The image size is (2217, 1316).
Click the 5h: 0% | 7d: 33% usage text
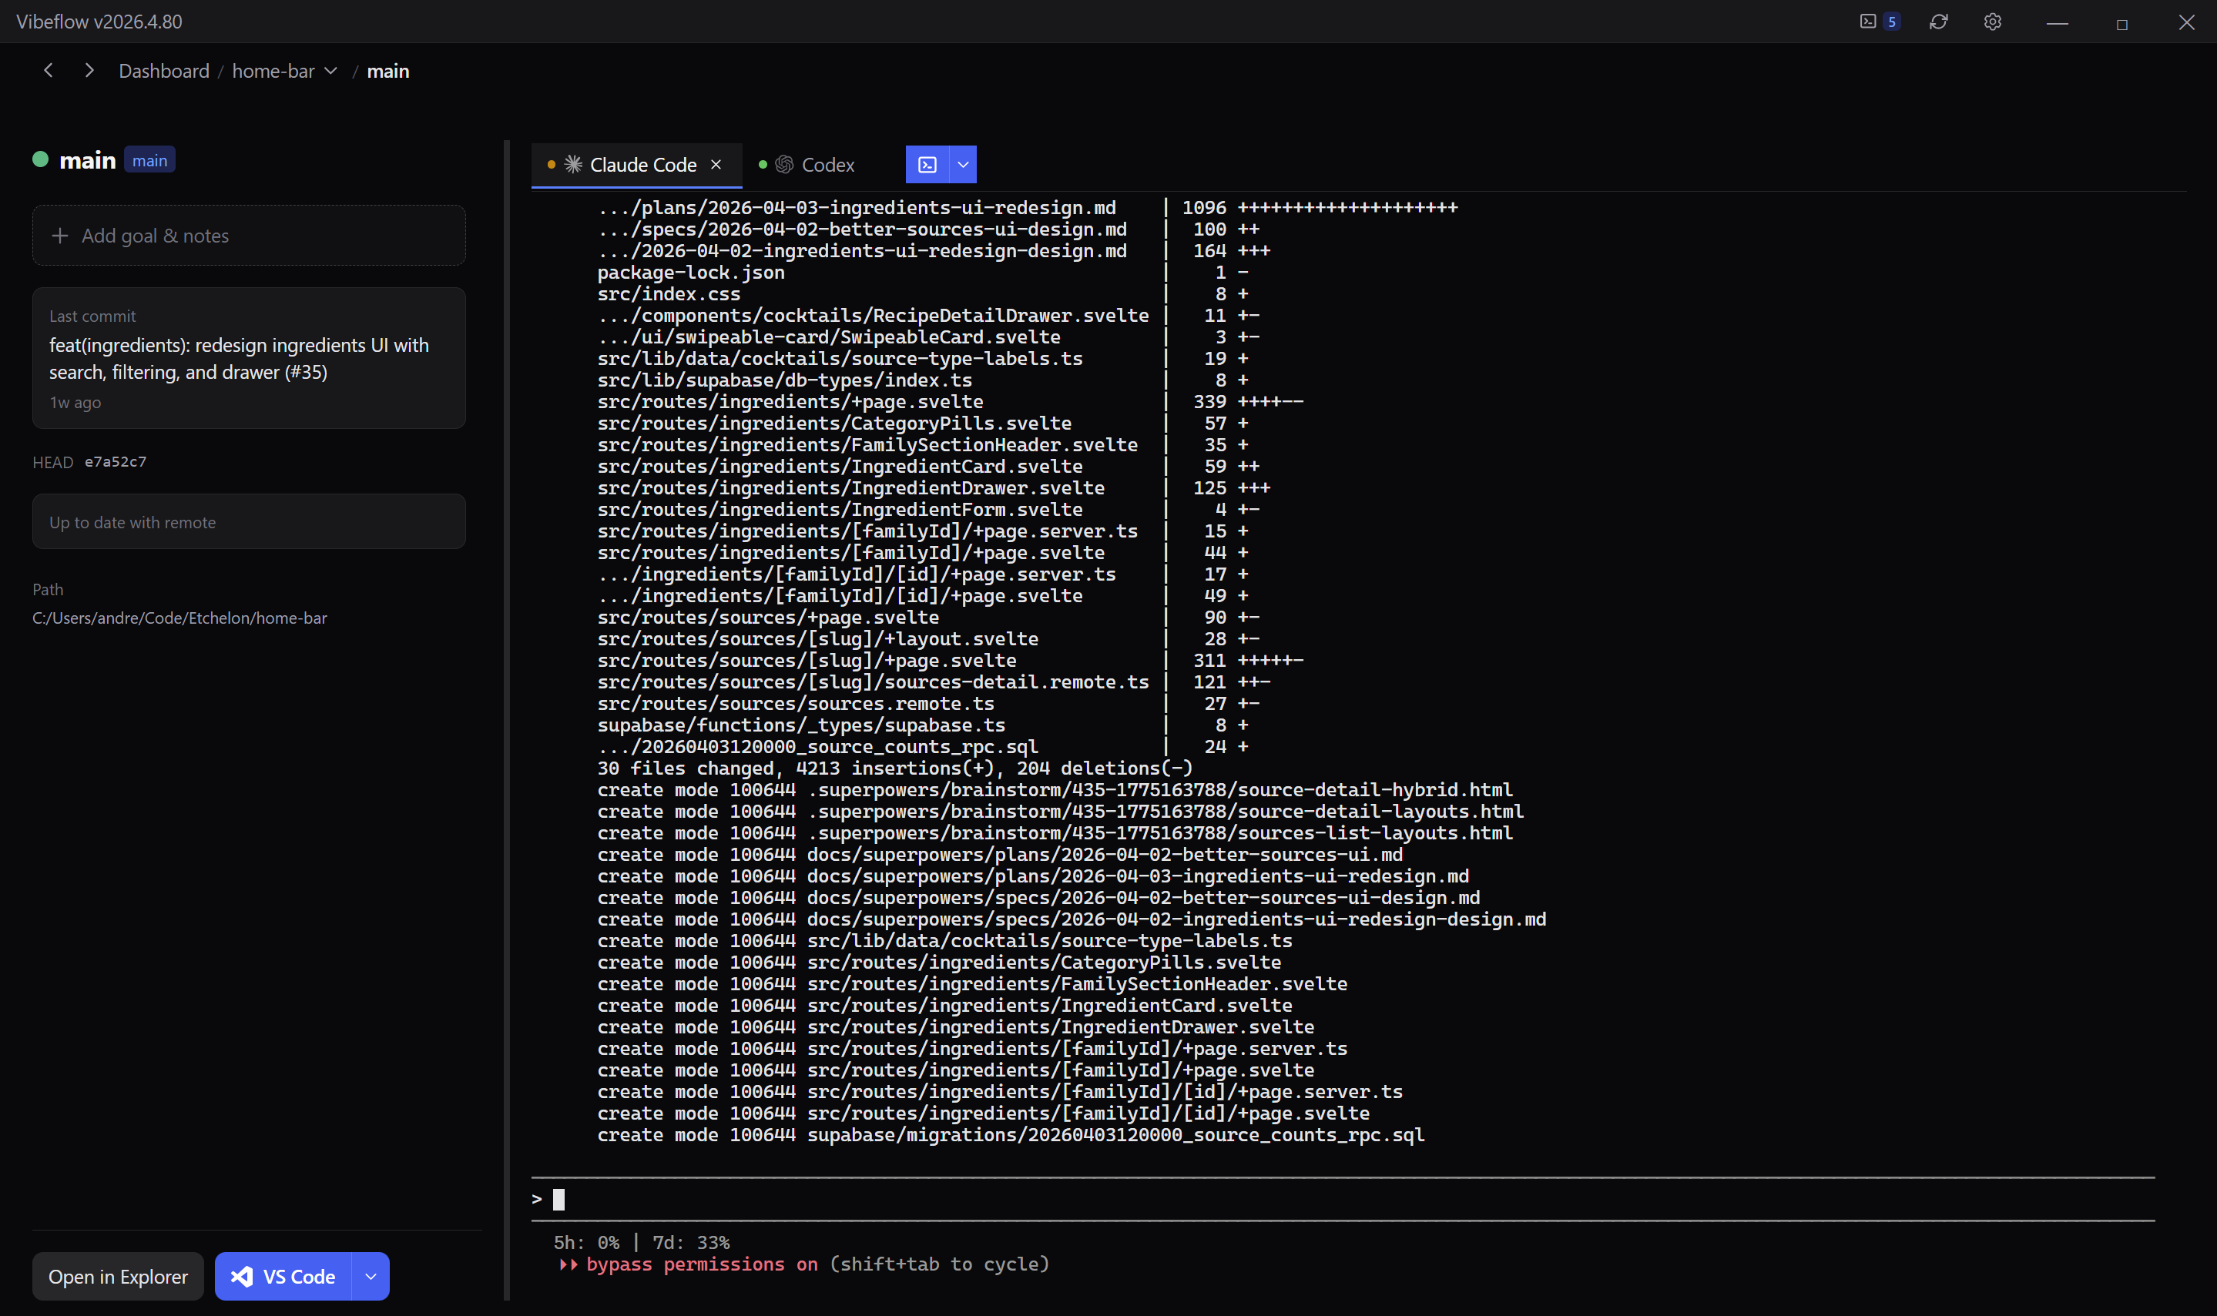coord(642,1242)
